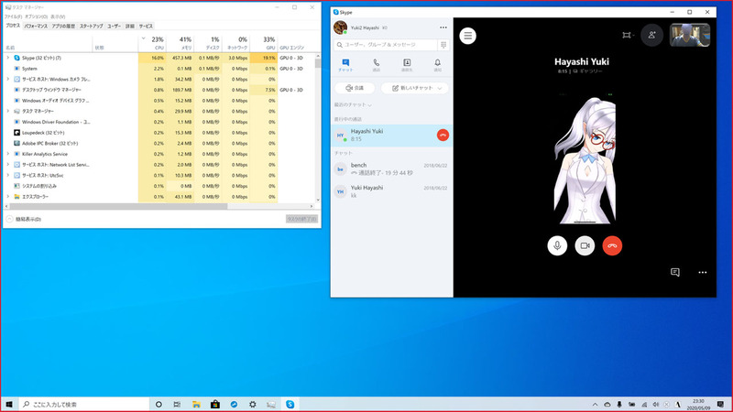This screenshot has height=412, width=733.
Task: Expand the Killer Analytics Service row
Action: [x=7, y=154]
